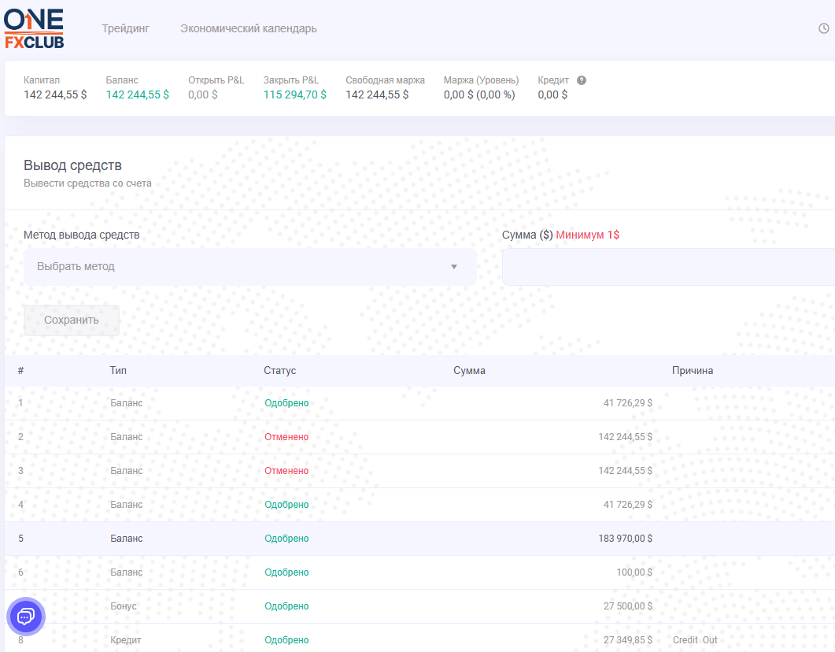Open the Трейдинг menu item
The width and height of the screenshot is (835, 652).
tap(125, 28)
